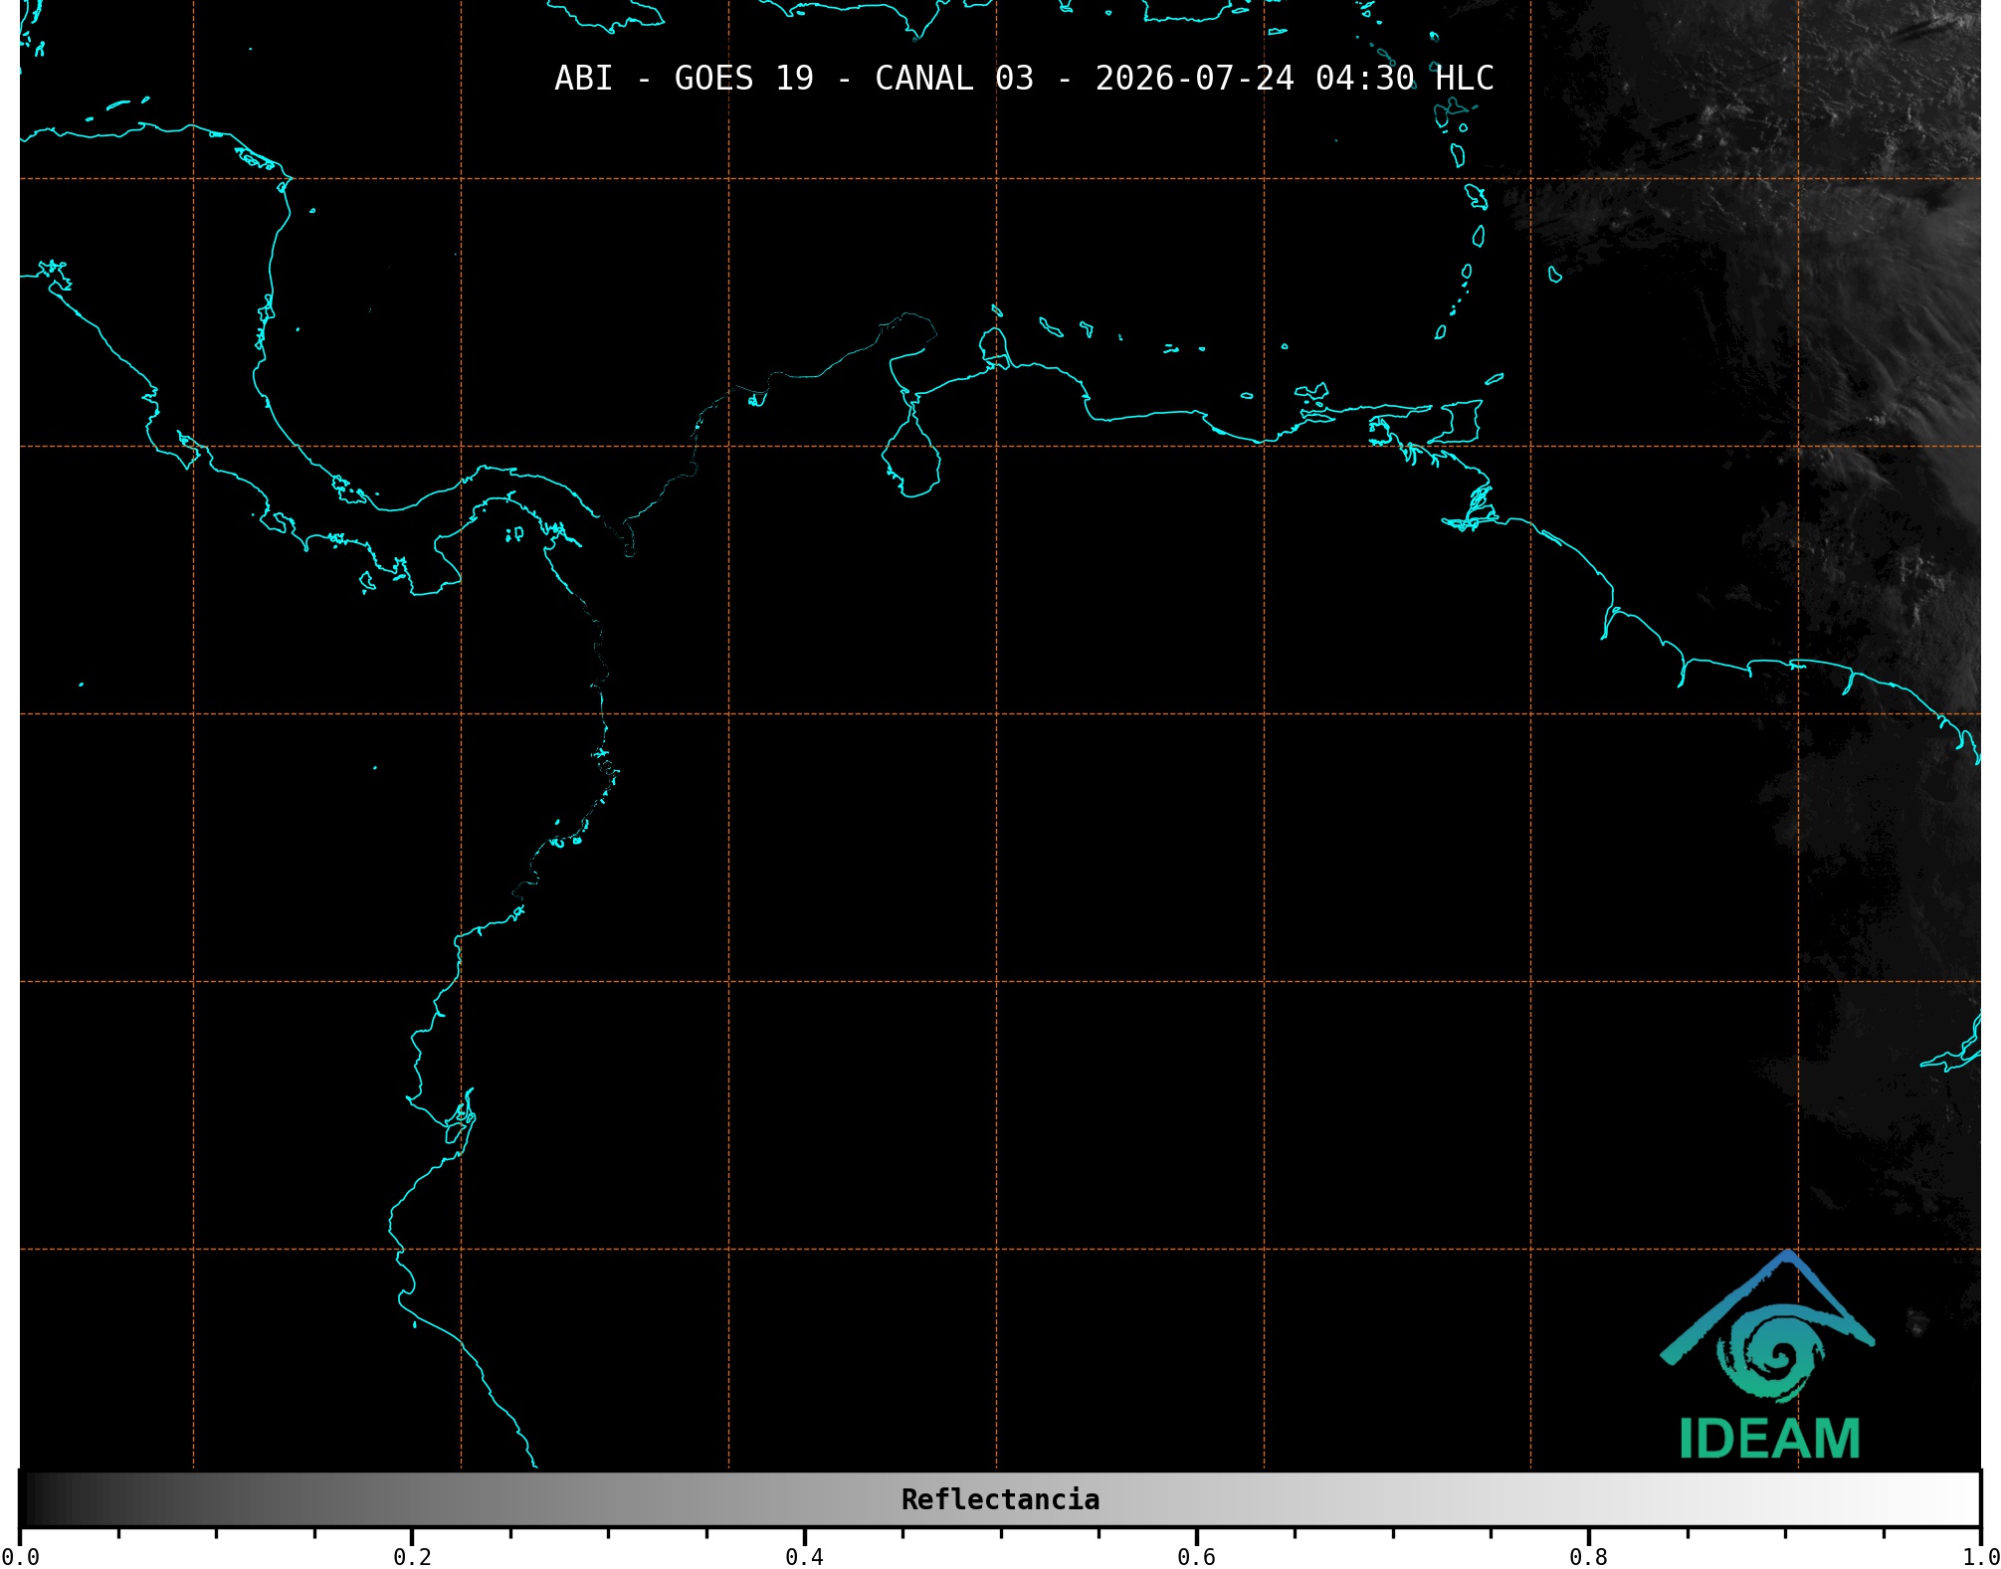Click the '0.2' colorbar tick label
This screenshot has height=1569, width=2001.
coord(412,1557)
